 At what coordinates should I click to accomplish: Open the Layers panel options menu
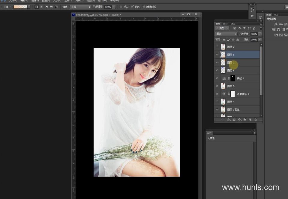click(x=260, y=24)
